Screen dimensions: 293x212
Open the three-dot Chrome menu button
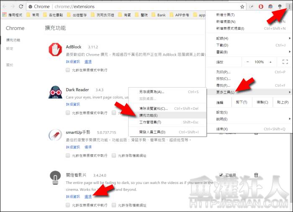(x=289, y=7)
